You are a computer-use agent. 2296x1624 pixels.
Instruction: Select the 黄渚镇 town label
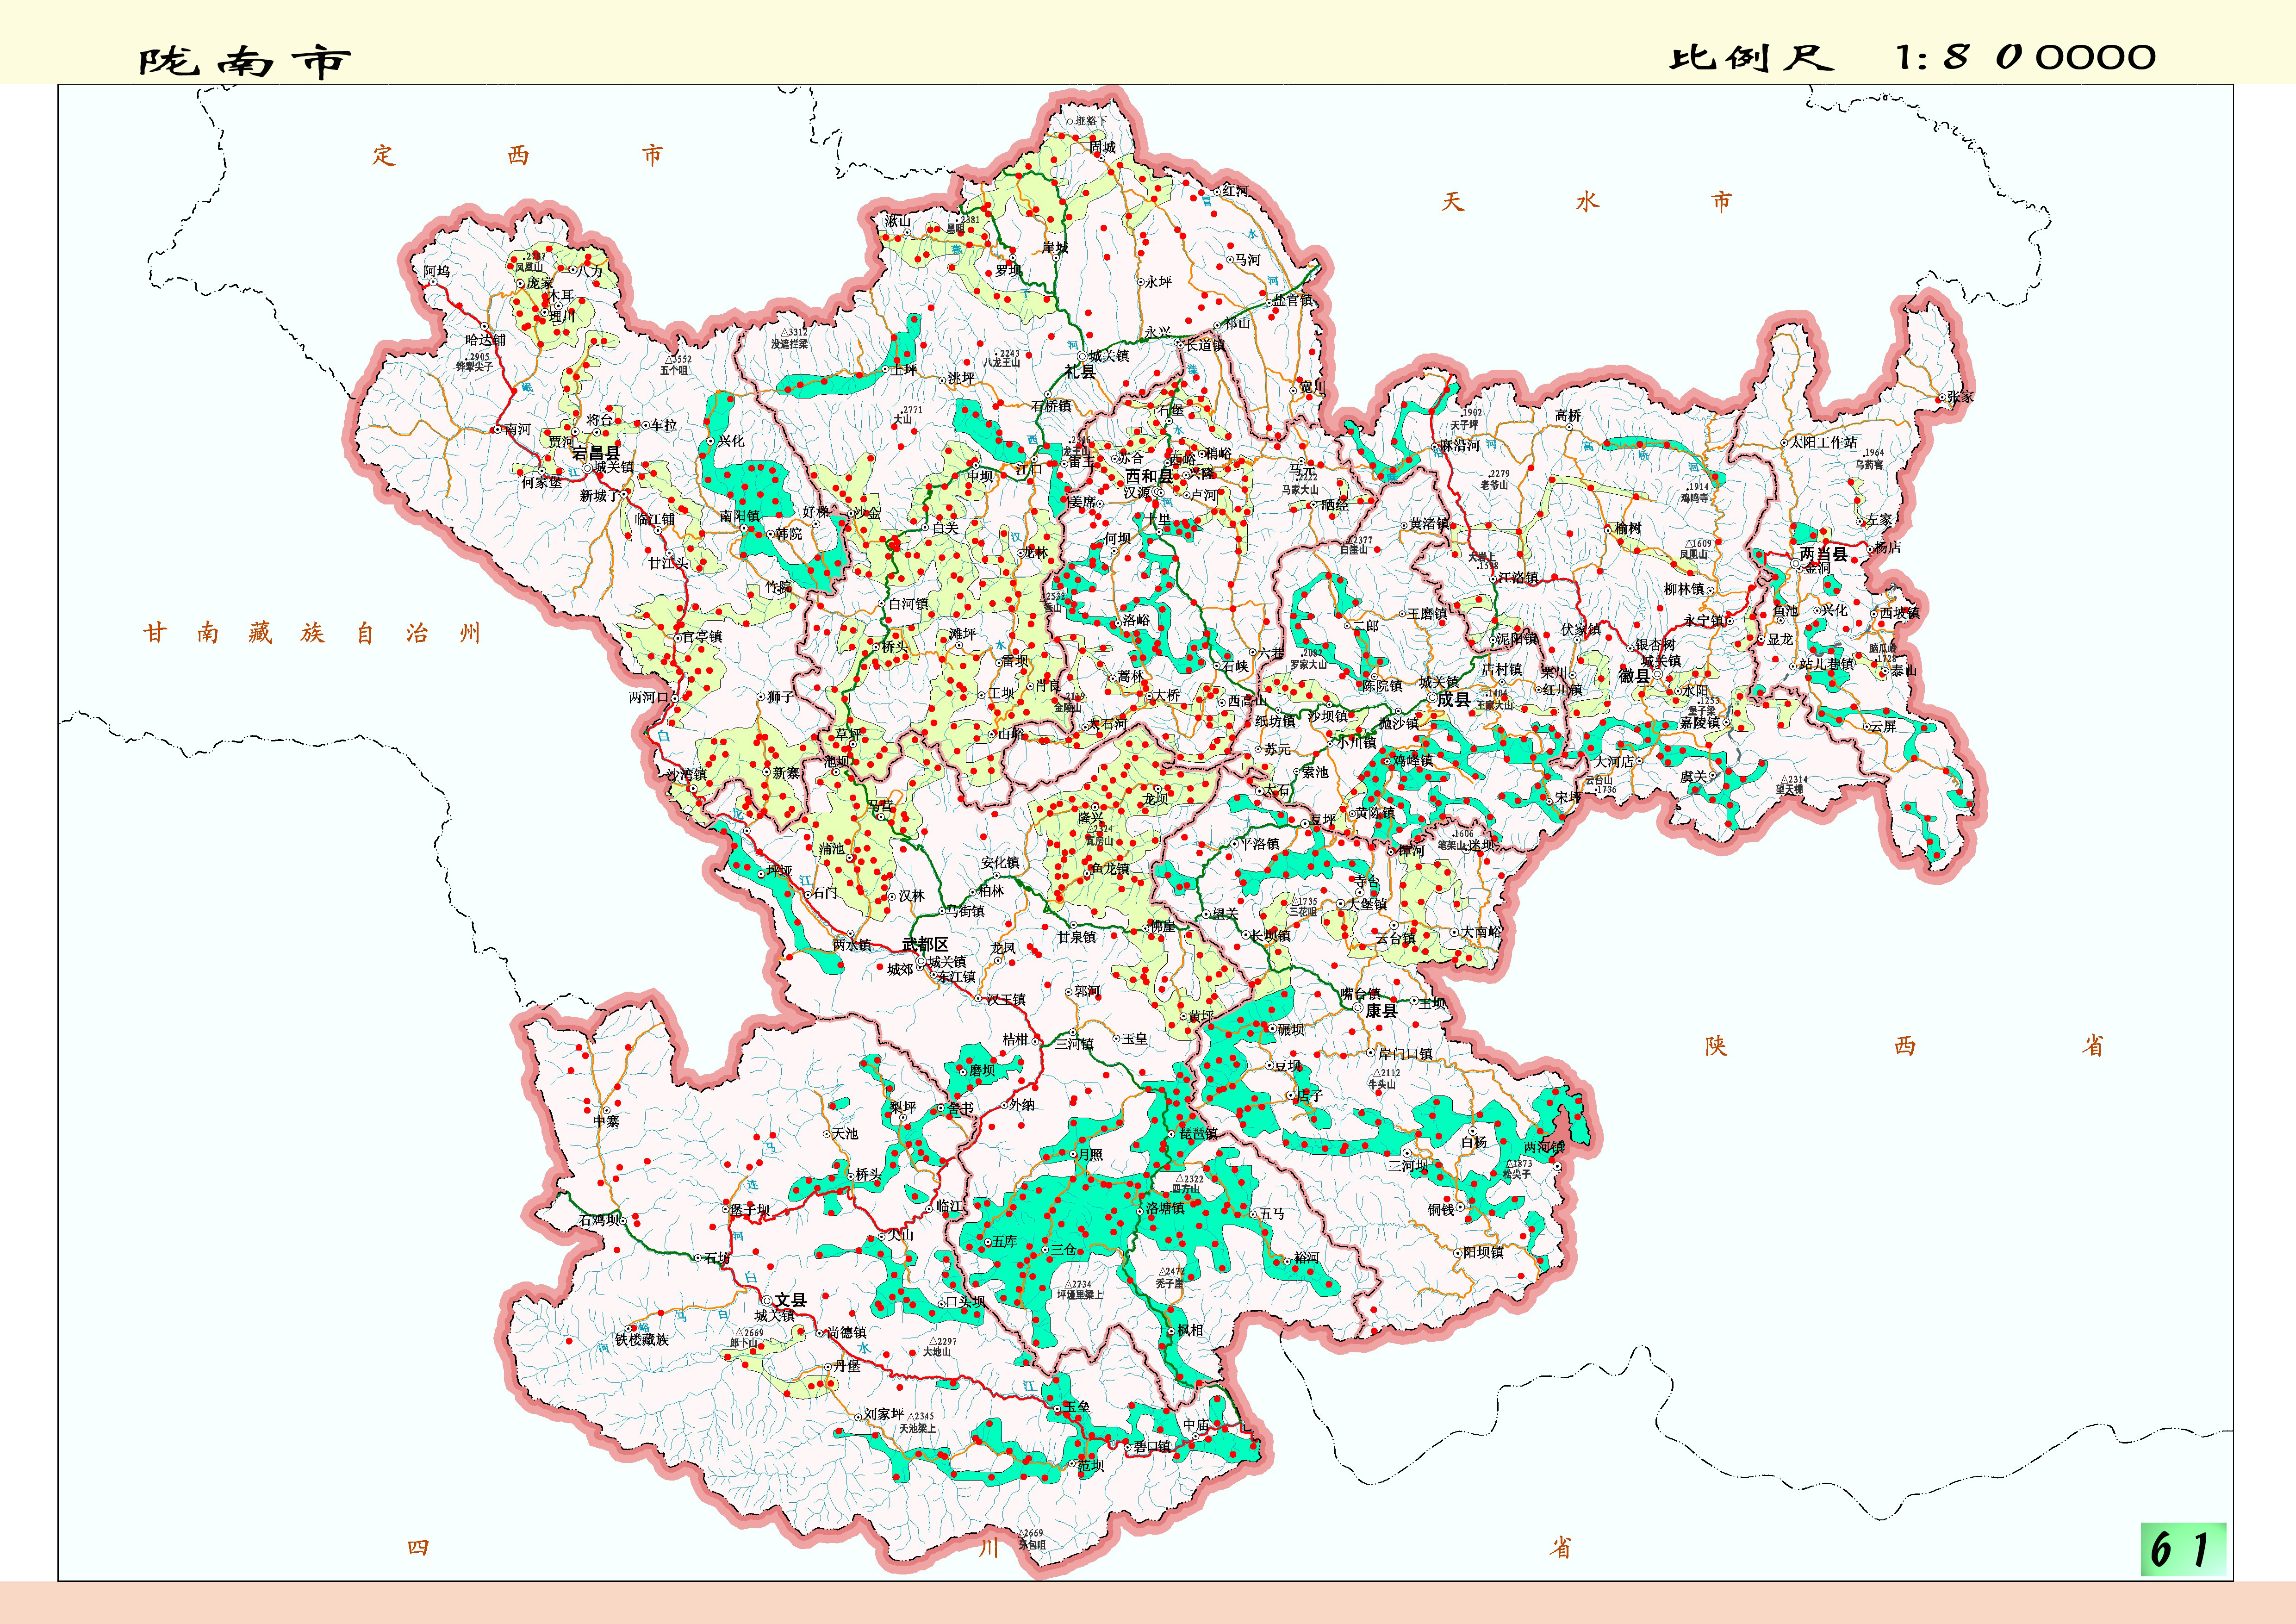coord(1429,524)
